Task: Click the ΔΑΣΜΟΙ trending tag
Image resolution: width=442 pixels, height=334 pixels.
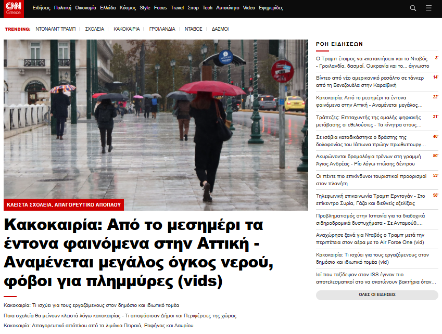Action: [x=220, y=29]
